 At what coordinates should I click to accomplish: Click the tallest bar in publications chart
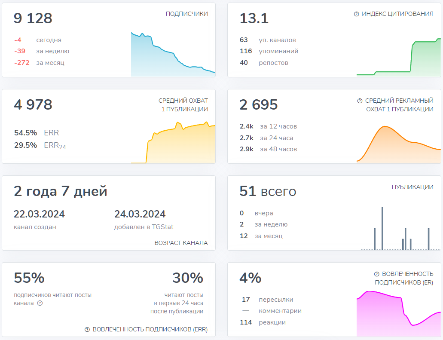382,228
